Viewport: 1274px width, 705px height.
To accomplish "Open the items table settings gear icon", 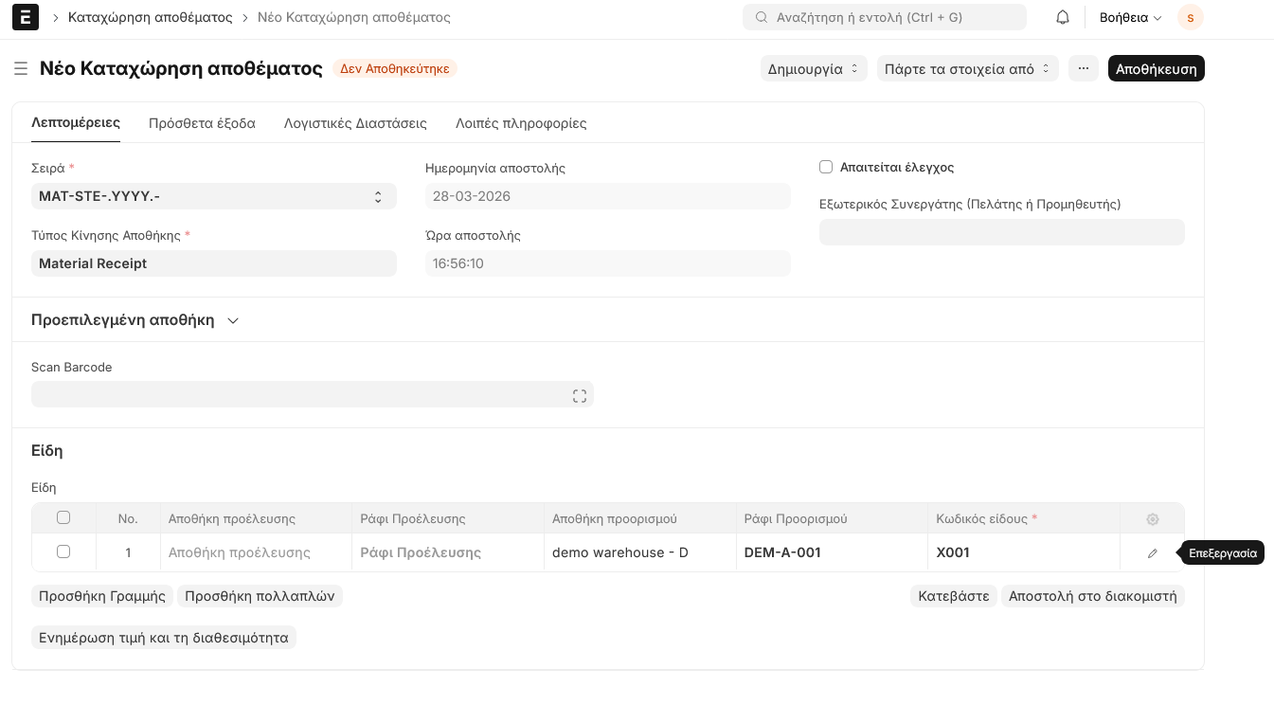I will coord(1152,519).
